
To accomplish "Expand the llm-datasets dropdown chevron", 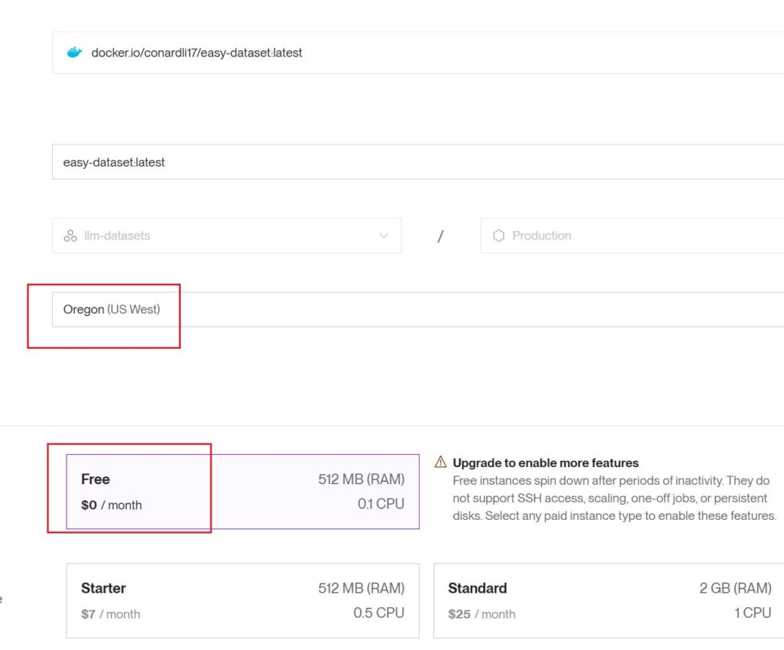I will [x=384, y=236].
